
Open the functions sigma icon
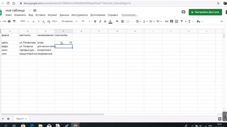click(189, 21)
